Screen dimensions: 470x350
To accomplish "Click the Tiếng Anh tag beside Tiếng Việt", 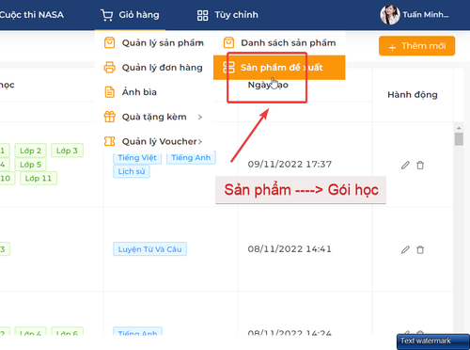I will click(191, 157).
